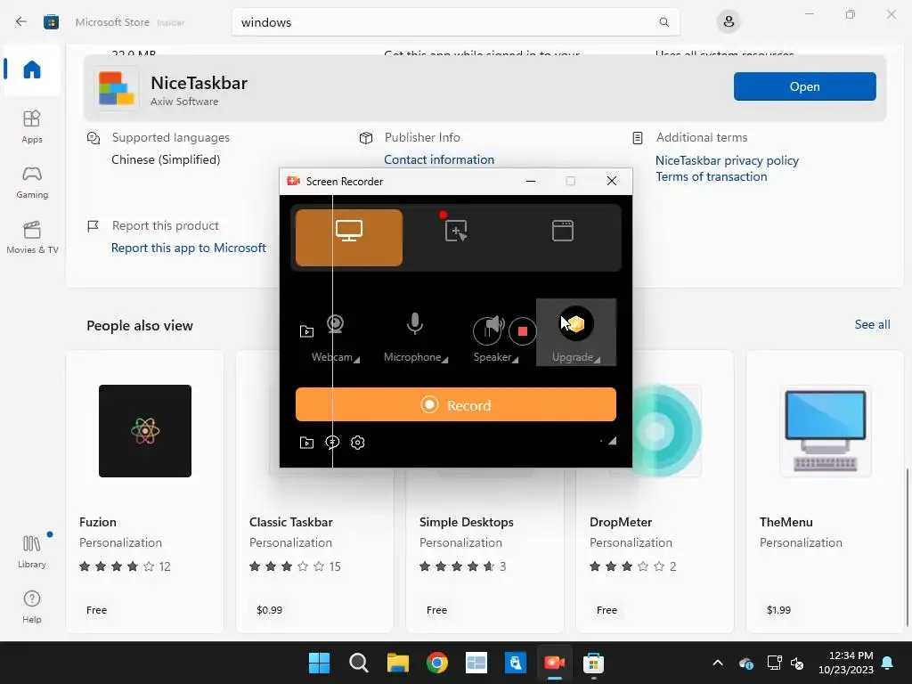
Task: Open the Contact information link
Action: pos(439,159)
